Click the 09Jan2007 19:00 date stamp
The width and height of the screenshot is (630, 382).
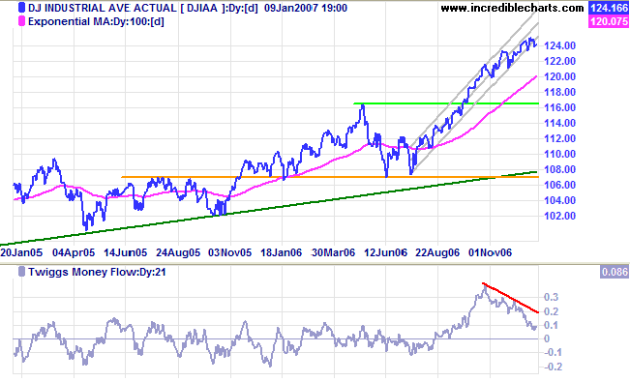coord(306,8)
